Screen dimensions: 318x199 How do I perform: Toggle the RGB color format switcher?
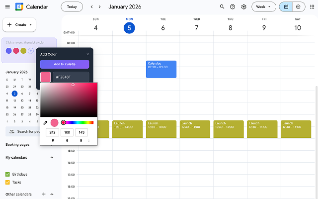click(89, 140)
